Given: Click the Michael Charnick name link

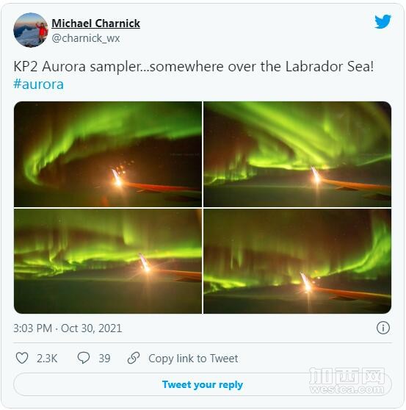Looking at the screenshot, I should coord(96,24).
